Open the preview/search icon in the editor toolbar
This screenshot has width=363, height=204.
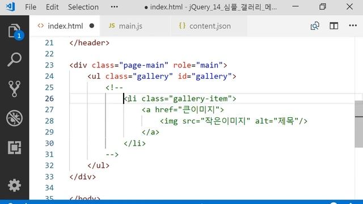(x=315, y=25)
